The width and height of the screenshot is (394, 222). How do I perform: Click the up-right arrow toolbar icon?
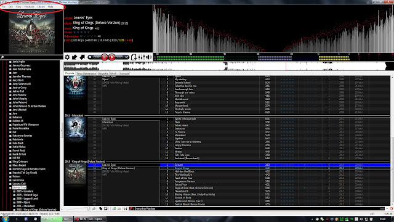[x=82, y=57]
